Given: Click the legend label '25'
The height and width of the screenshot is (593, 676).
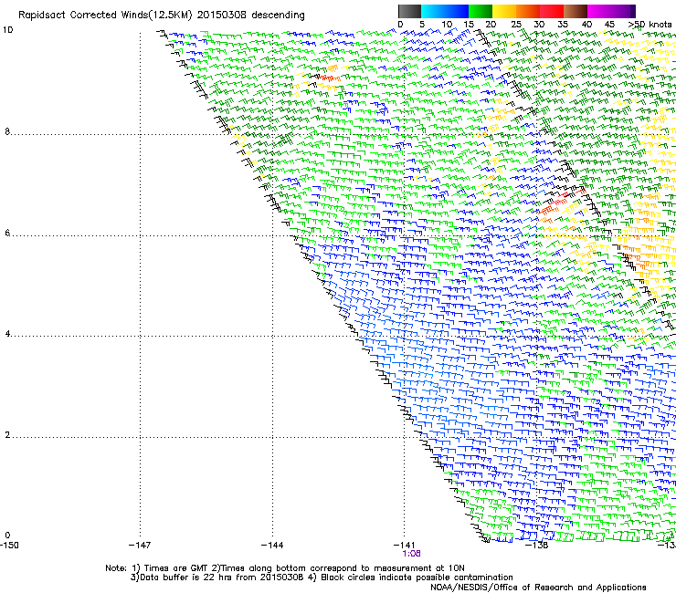Looking at the screenshot, I should pyautogui.click(x=516, y=25).
